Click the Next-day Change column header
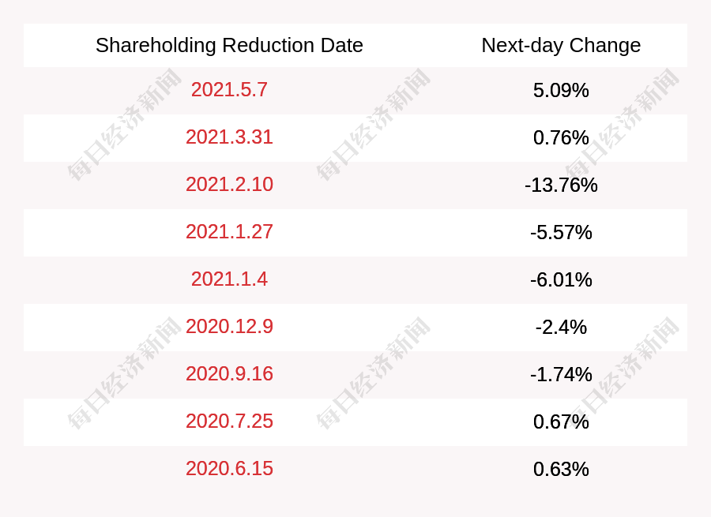 pyautogui.click(x=561, y=46)
